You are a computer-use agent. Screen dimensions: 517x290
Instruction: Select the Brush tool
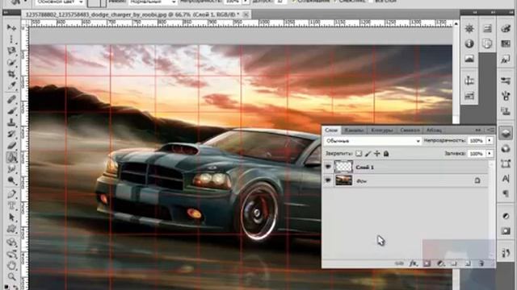[x=12, y=111]
